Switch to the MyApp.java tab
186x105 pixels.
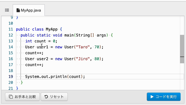(29, 10)
